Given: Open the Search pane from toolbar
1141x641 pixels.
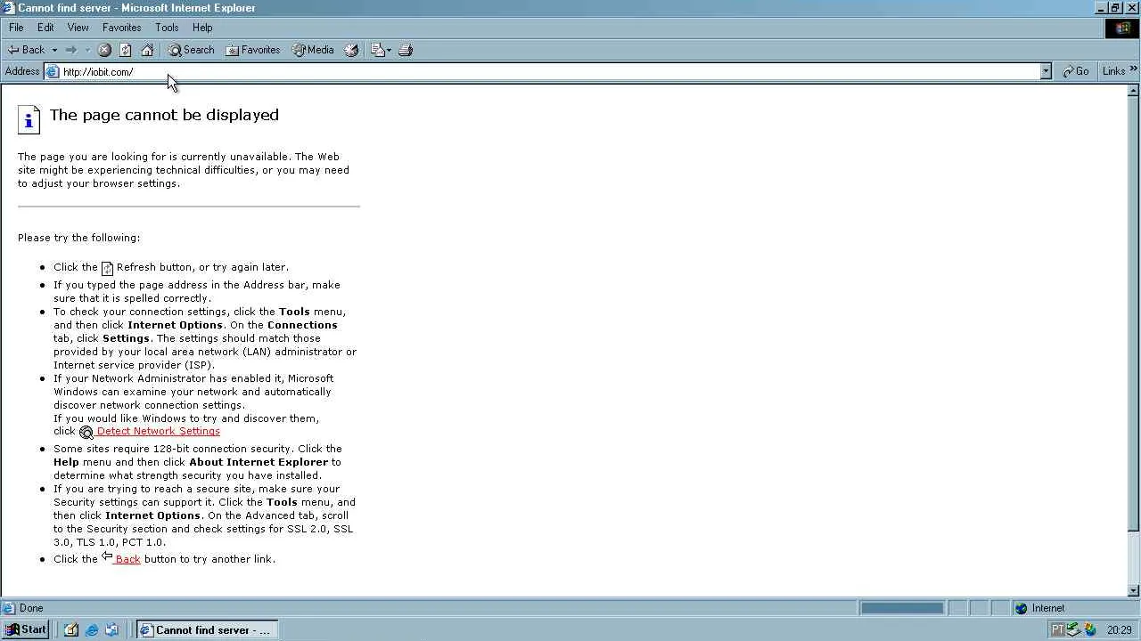Looking at the screenshot, I should pyautogui.click(x=191, y=50).
